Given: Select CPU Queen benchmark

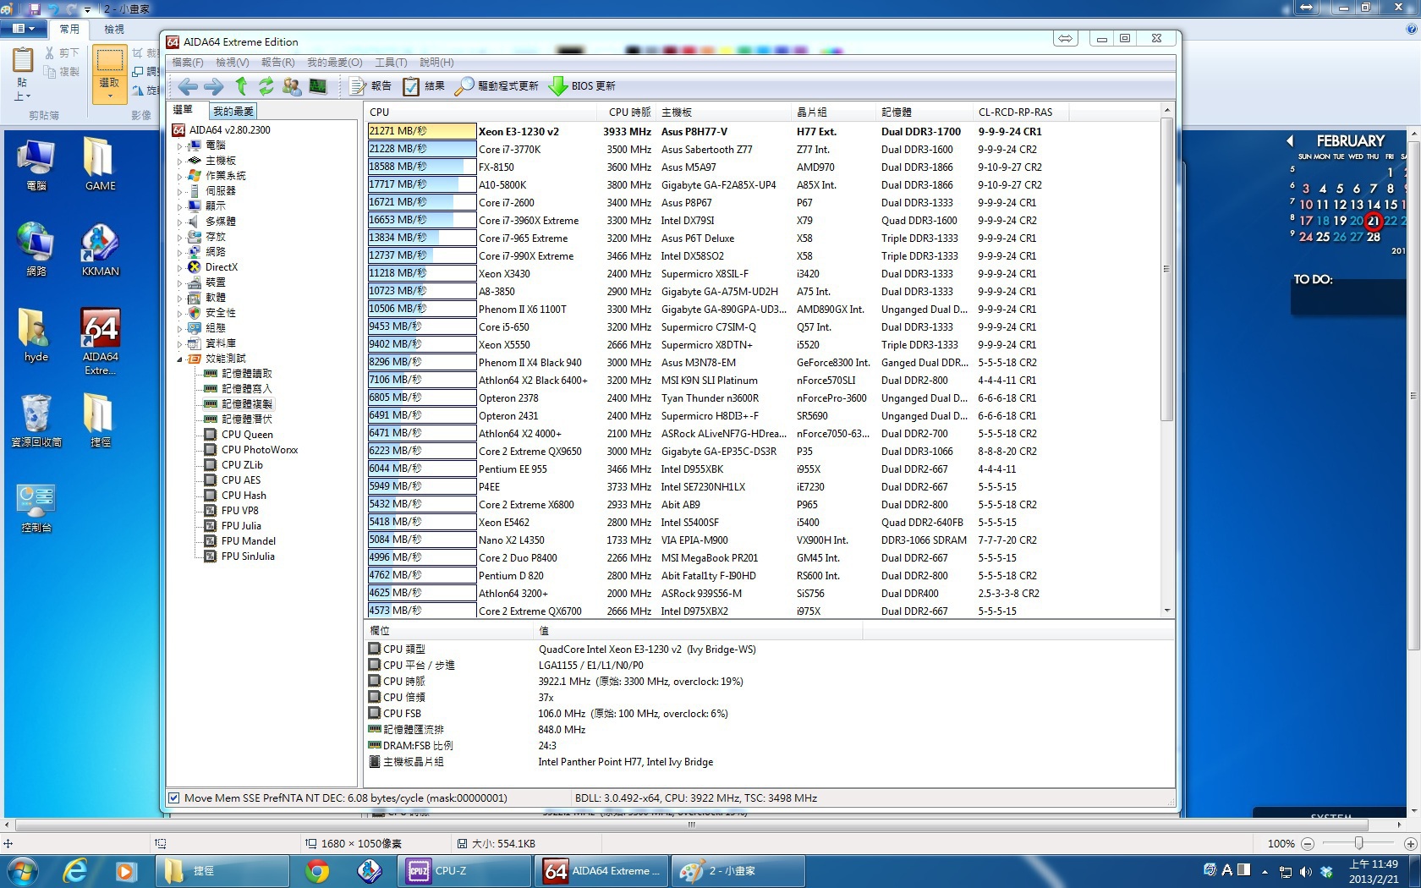Looking at the screenshot, I should (247, 435).
